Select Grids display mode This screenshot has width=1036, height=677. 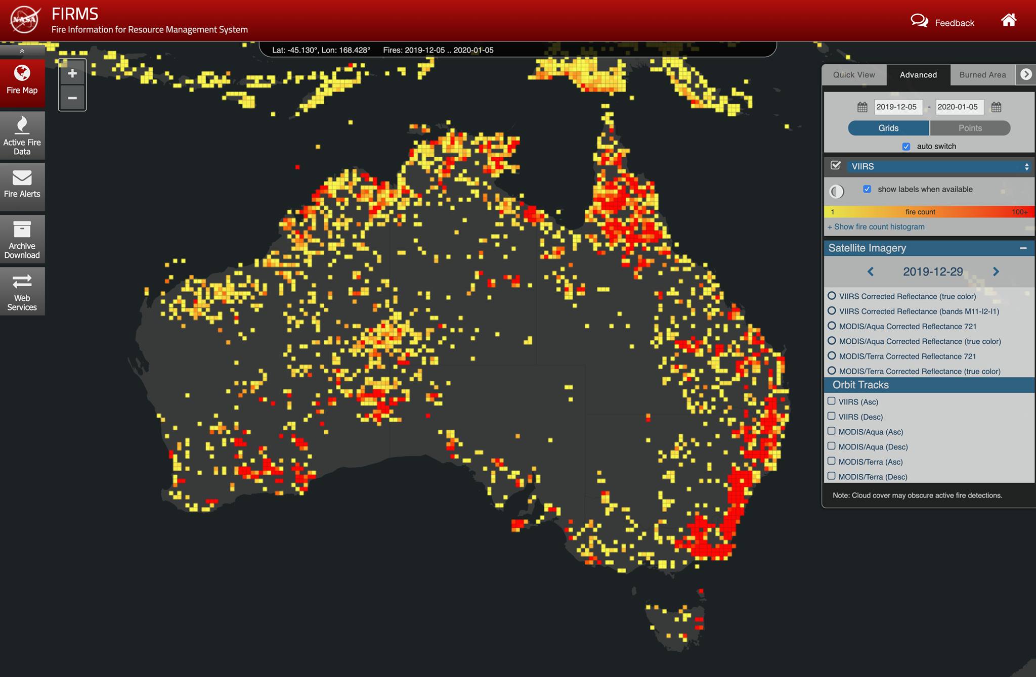tap(888, 128)
